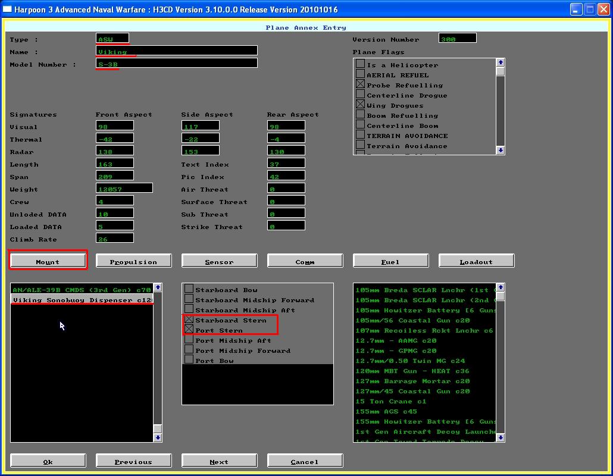The width and height of the screenshot is (613, 476).
Task: Uncheck the Wing Drogues flag
Action: (x=360, y=104)
